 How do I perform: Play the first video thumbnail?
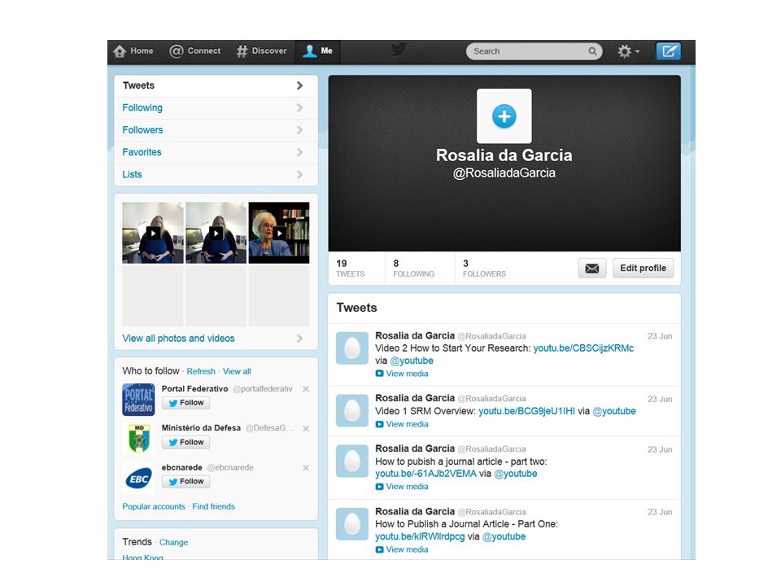153,233
